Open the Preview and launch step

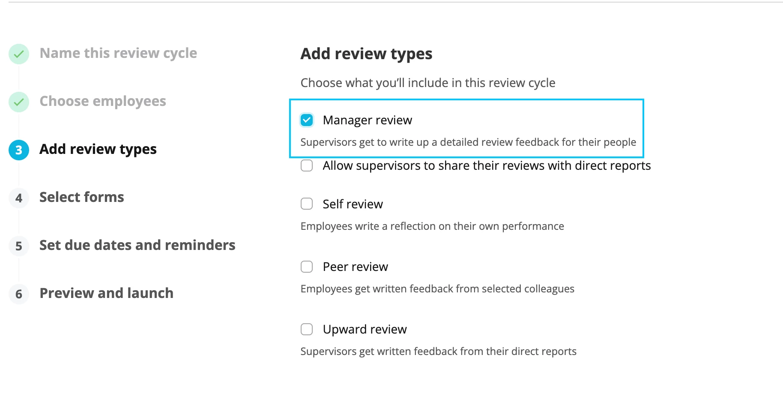107,293
